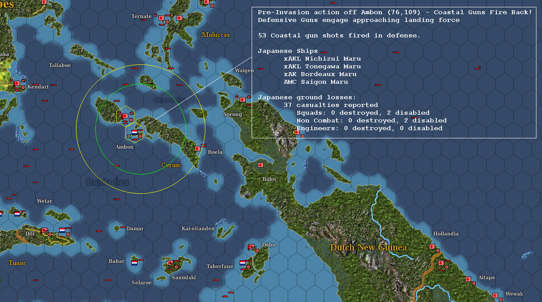Click the Taliaboe island label
This screenshot has height=302, width=542.
(60, 65)
